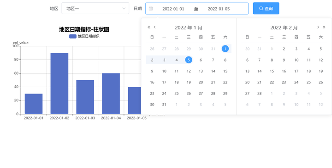This screenshot has height=168, width=332.
Task: Select February 19 in the right calendar
Action: [321, 71]
